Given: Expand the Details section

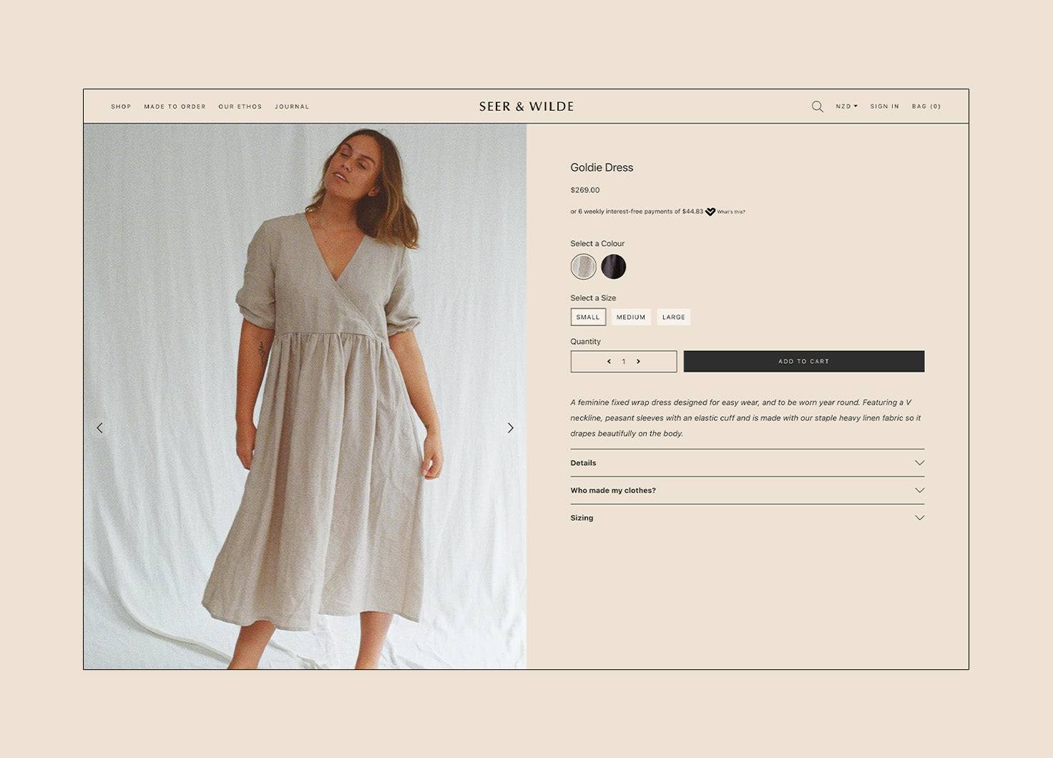Looking at the screenshot, I should tap(747, 463).
